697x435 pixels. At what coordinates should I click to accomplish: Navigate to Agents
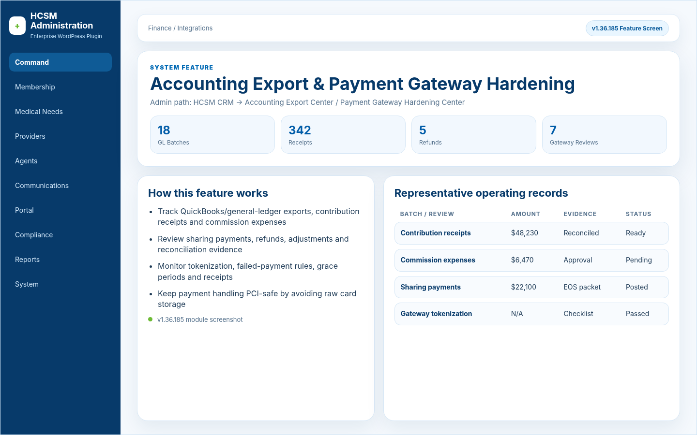point(61,161)
